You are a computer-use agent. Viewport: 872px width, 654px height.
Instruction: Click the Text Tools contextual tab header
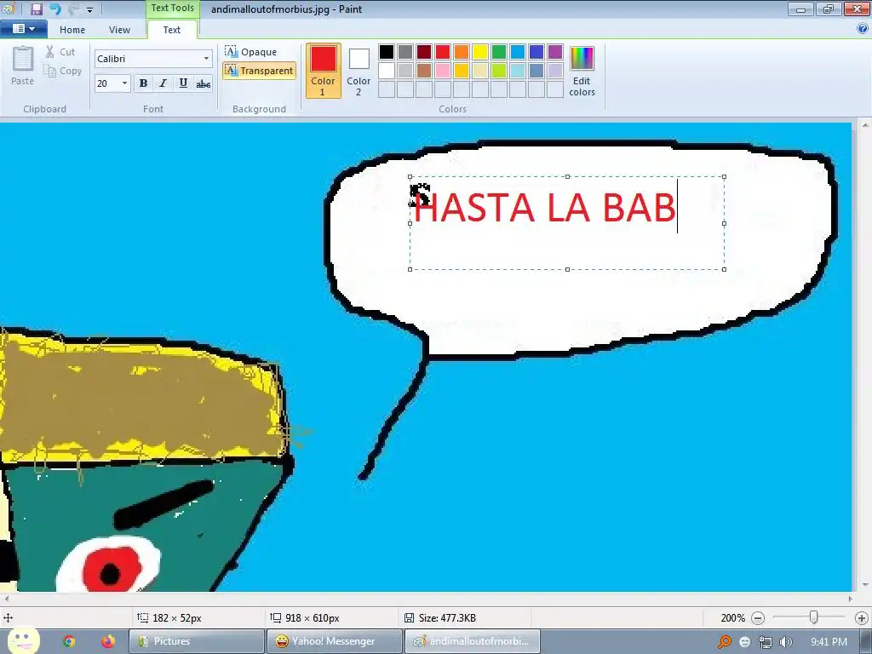[172, 9]
